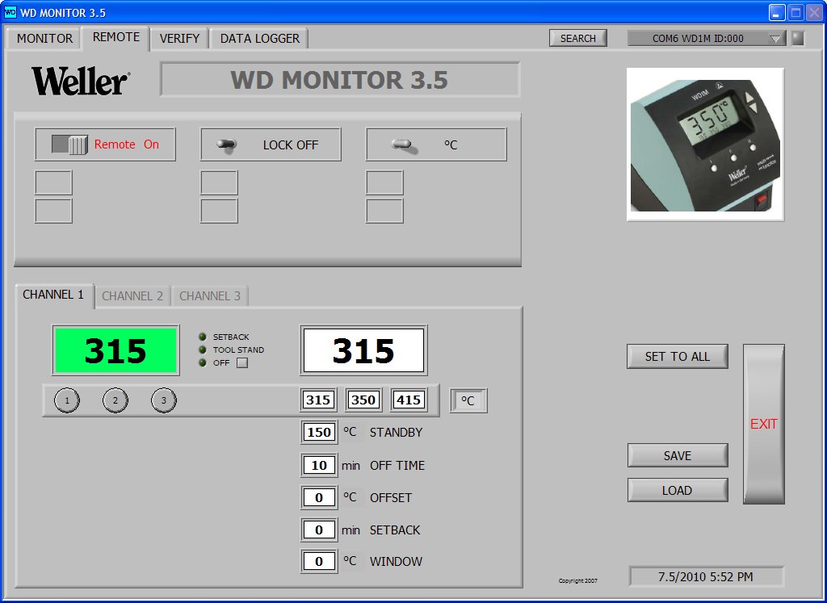Switch to the MONITOR tab
Image resolution: width=827 pixels, height=603 pixels.
pyautogui.click(x=45, y=39)
